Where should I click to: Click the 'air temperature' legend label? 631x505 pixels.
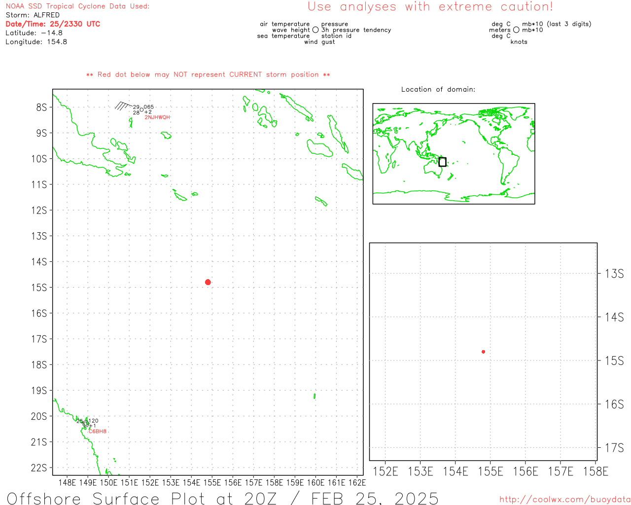tap(285, 24)
